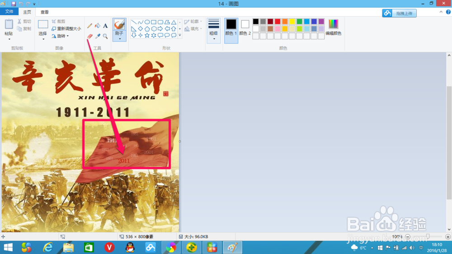Choose the five-point star shape
The width and height of the screenshot is (452, 254).
(147, 35)
